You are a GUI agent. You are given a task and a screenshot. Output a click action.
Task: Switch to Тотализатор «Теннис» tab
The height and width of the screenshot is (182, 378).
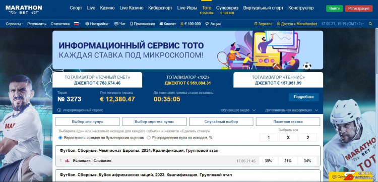tap(278, 80)
